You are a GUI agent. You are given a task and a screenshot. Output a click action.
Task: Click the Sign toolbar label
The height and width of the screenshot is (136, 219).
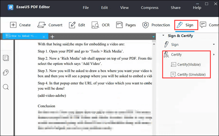click(189, 25)
